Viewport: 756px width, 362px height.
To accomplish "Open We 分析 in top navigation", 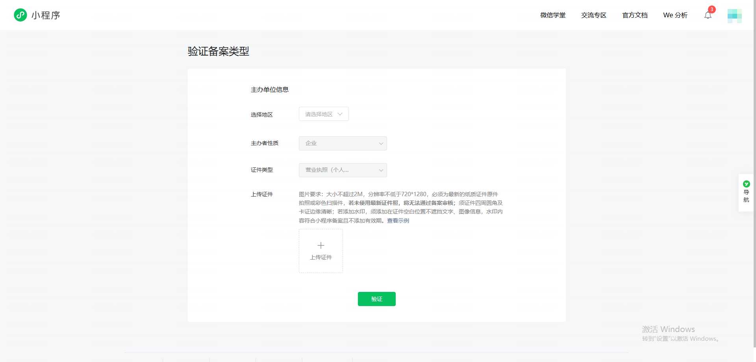I will (x=675, y=15).
